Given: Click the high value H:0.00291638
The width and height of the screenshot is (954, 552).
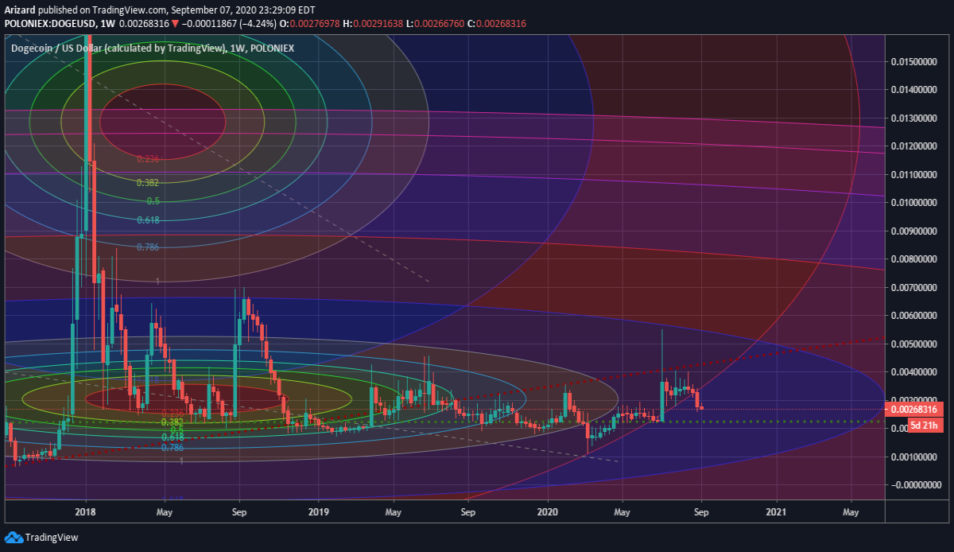Looking at the screenshot, I should [374, 24].
